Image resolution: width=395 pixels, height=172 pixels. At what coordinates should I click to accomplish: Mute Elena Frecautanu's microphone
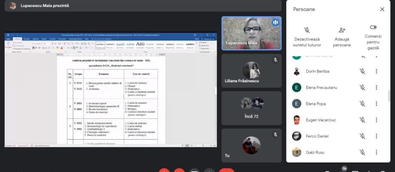pyautogui.click(x=362, y=88)
